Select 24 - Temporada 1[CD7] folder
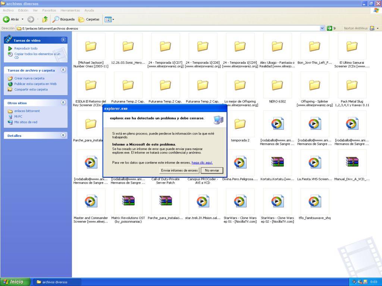The height and width of the screenshot is (286, 382). point(165,51)
